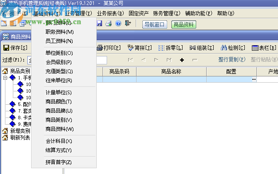Delete row with the minus icon
This screenshot has height=174, width=278.
(195, 60)
